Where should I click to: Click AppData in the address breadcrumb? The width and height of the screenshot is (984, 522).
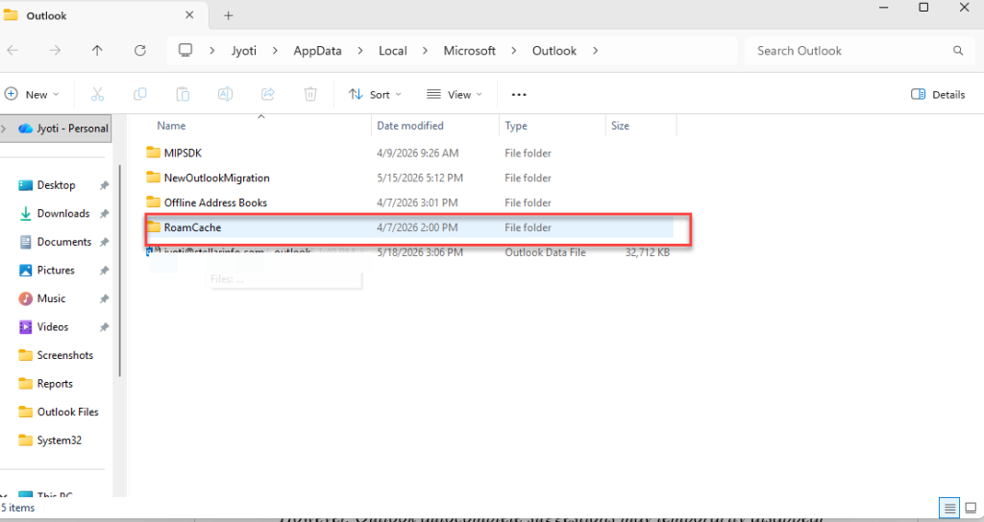pos(317,51)
